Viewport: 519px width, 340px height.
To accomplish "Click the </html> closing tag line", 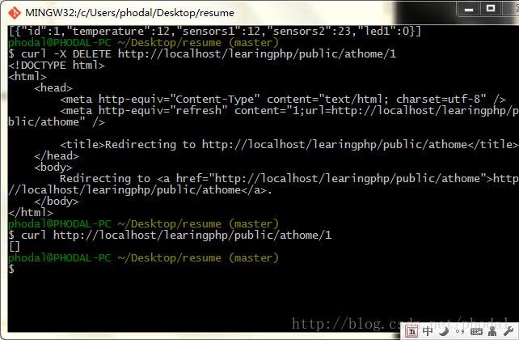I will click(31, 212).
